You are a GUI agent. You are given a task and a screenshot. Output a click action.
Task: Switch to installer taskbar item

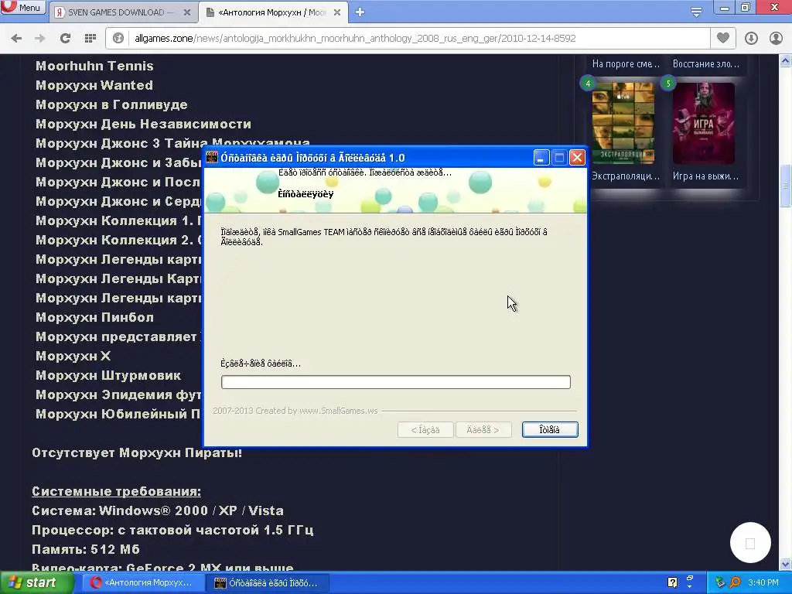[268, 583]
